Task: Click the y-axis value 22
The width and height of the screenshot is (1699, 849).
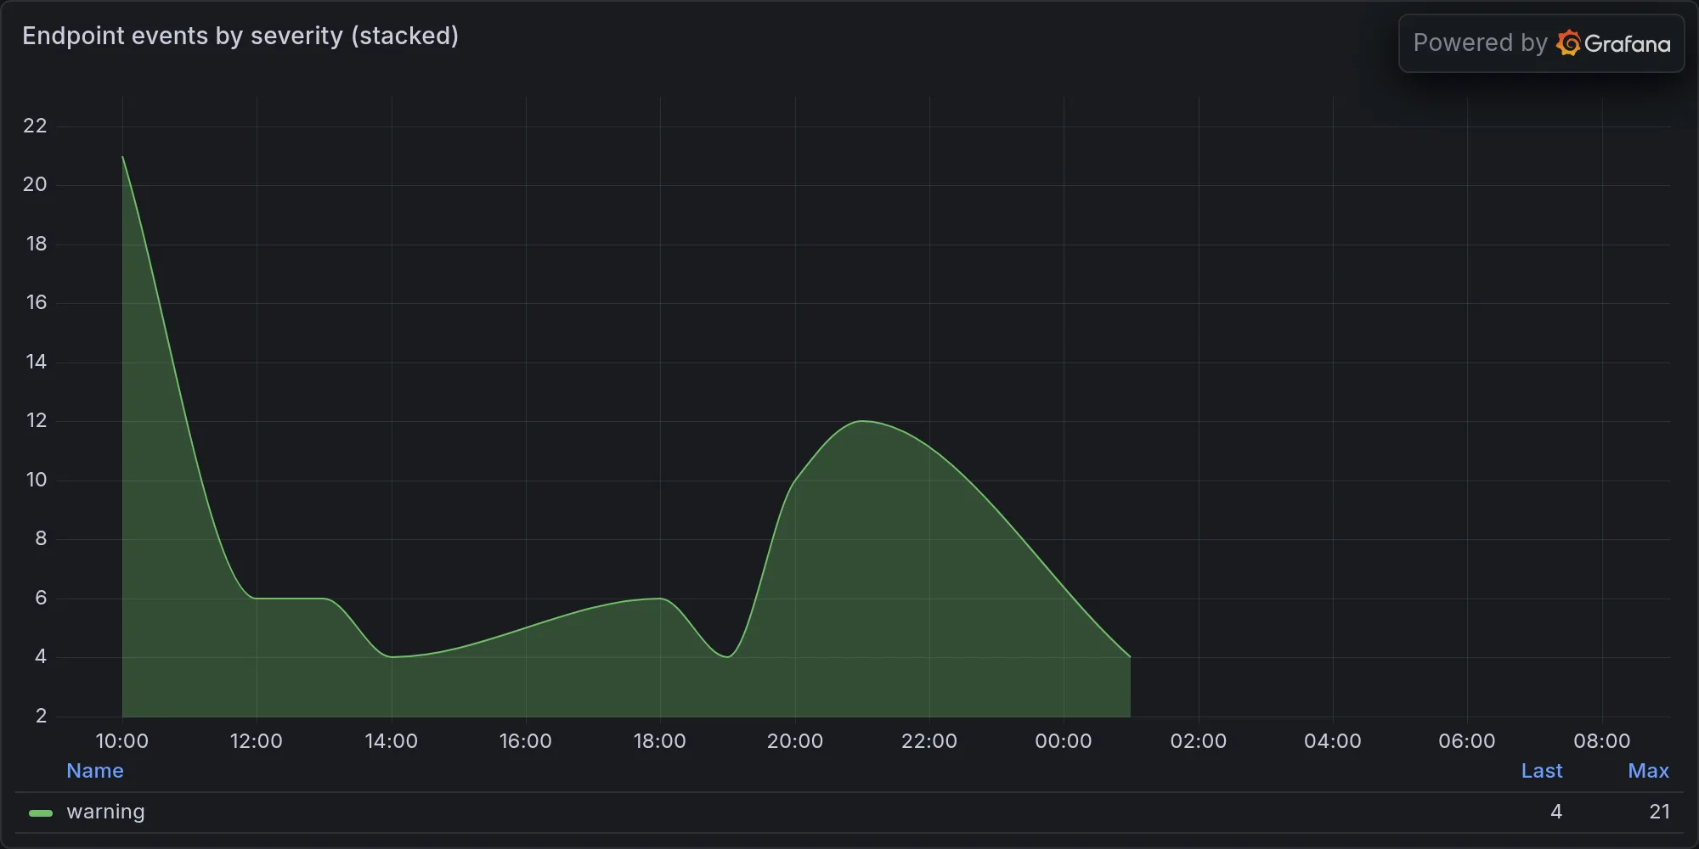Action: (x=35, y=126)
